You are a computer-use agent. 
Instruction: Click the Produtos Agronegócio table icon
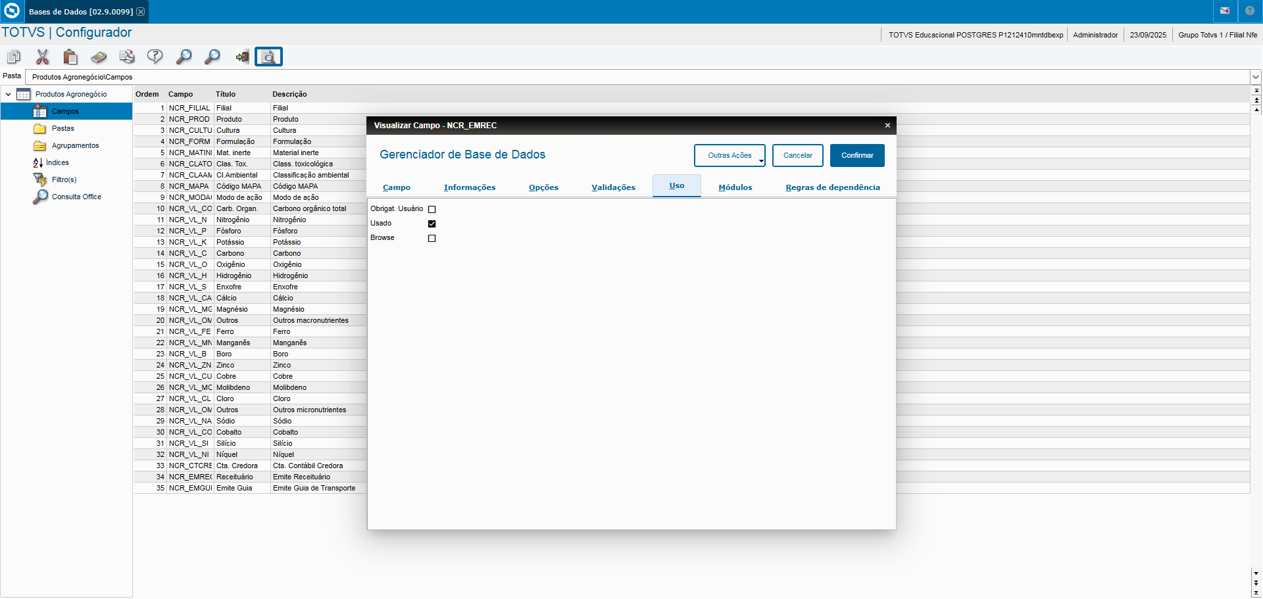24,94
